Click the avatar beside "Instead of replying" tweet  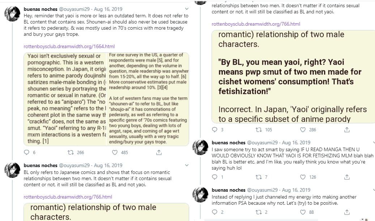(200, 195)
